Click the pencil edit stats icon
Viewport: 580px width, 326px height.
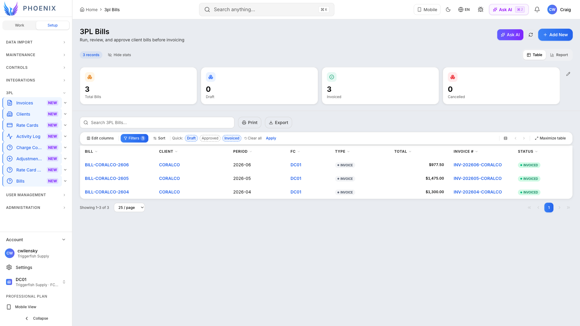(x=568, y=74)
